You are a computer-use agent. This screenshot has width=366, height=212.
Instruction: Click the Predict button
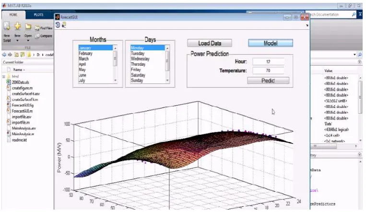tap(268, 81)
